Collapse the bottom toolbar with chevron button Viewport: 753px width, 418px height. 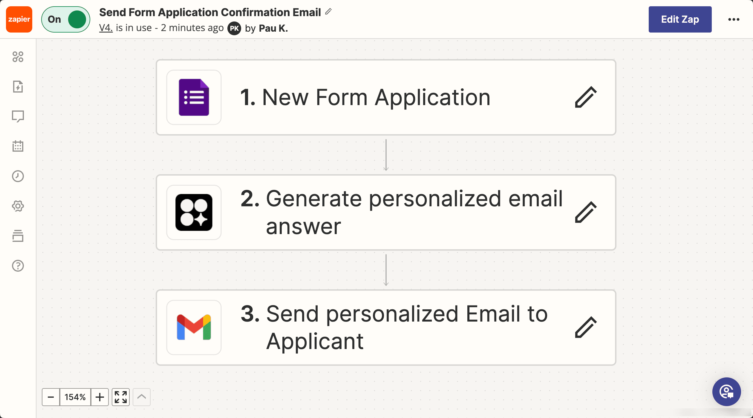click(142, 397)
